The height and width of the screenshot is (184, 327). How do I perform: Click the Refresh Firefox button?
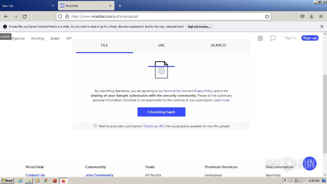[x=199, y=27]
